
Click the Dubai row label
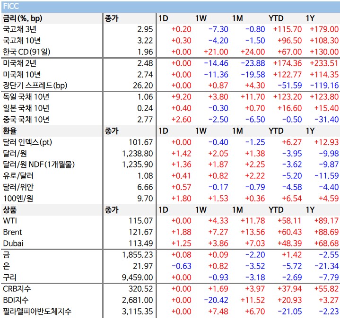click(x=13, y=244)
